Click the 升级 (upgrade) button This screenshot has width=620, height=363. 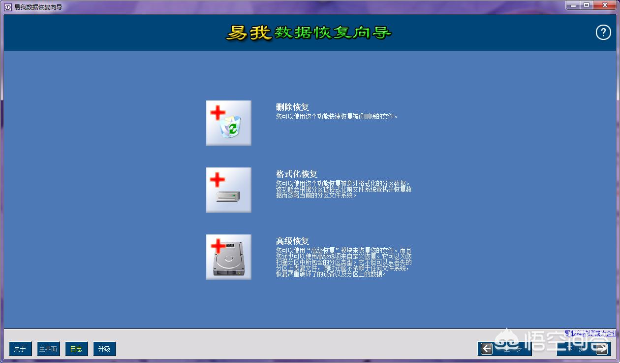coord(104,349)
